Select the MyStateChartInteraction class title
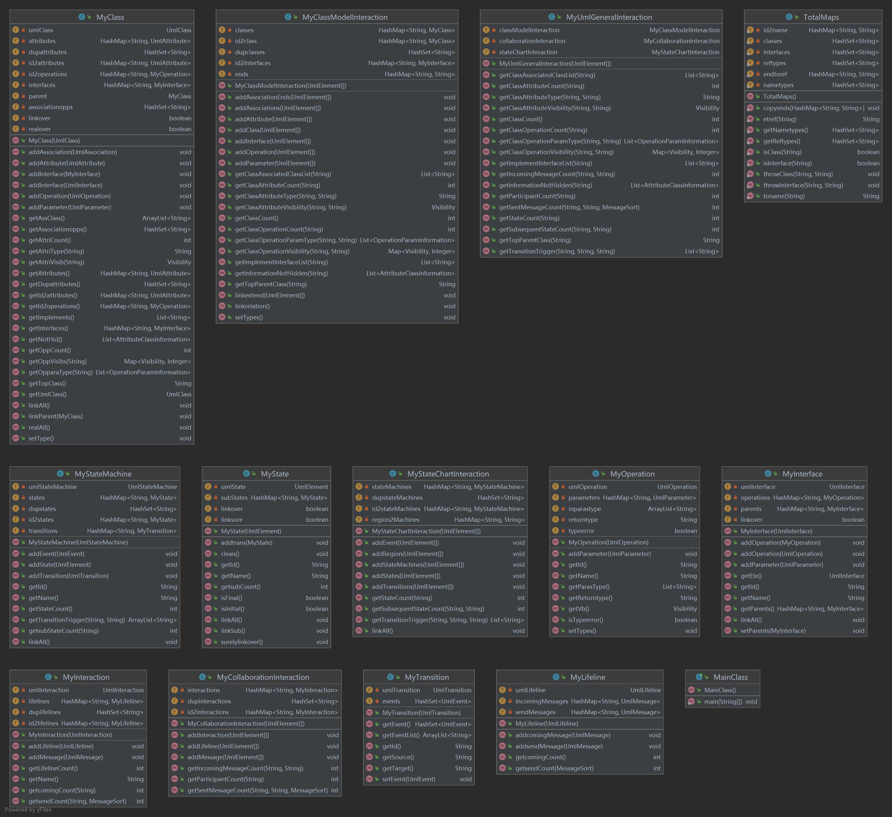Viewport: 892px width, 817px height. coord(448,474)
